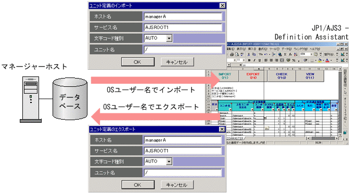Open 文字コード種別 dropdown in export dialog
354x194 pixels.
click(169, 162)
